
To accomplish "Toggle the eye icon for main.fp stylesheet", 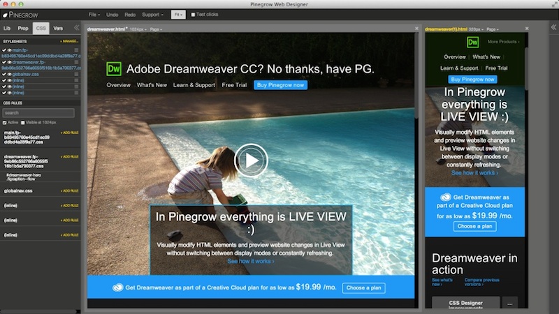I will click(x=10, y=50).
